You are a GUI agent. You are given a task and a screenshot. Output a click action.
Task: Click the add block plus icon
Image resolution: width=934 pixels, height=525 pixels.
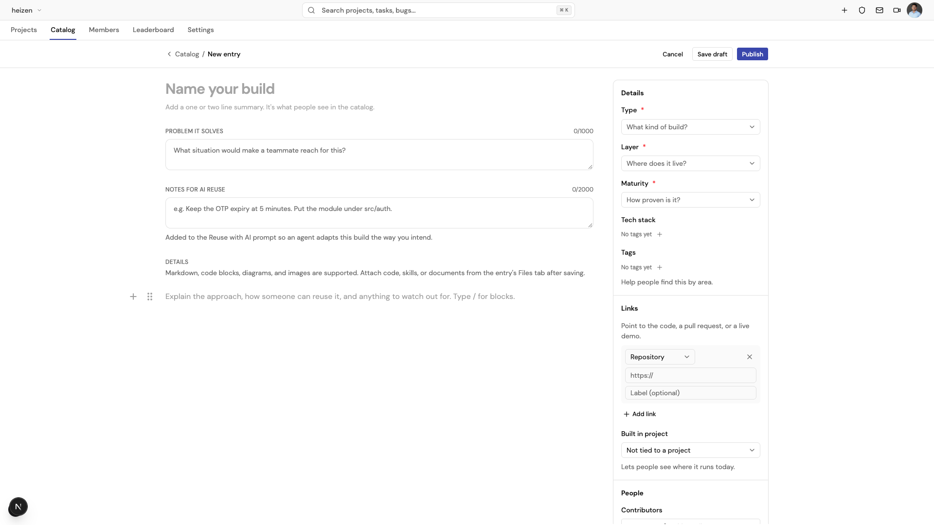coord(133,297)
